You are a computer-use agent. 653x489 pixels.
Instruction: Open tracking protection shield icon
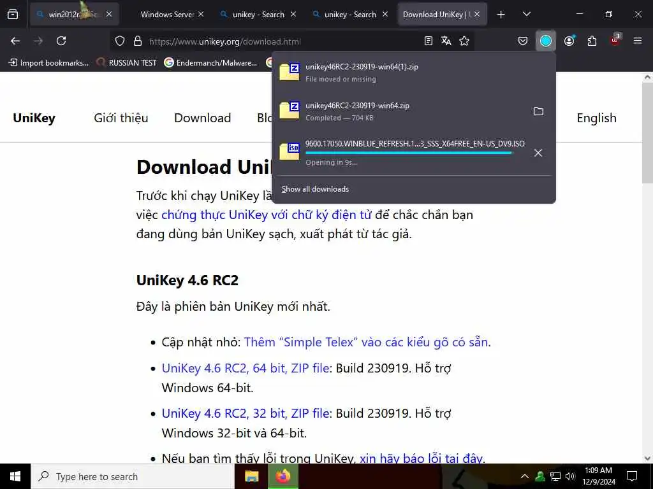[x=120, y=41]
